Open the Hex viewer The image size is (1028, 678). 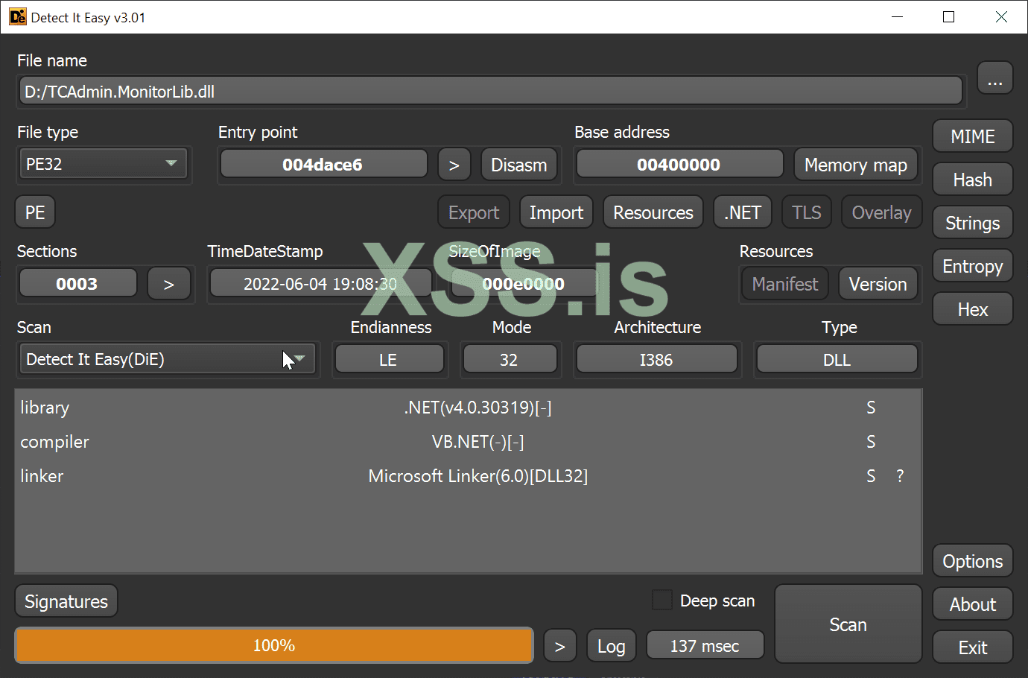(x=973, y=309)
